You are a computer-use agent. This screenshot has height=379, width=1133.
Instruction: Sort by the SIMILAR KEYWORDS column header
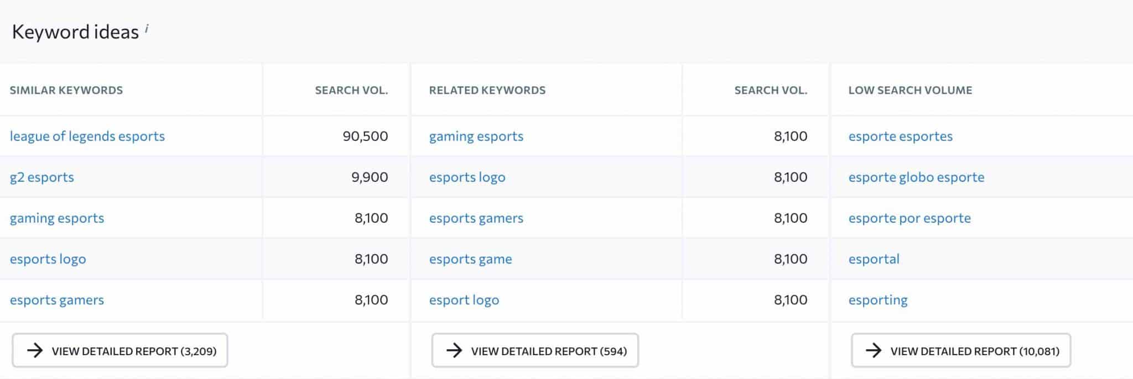click(66, 90)
